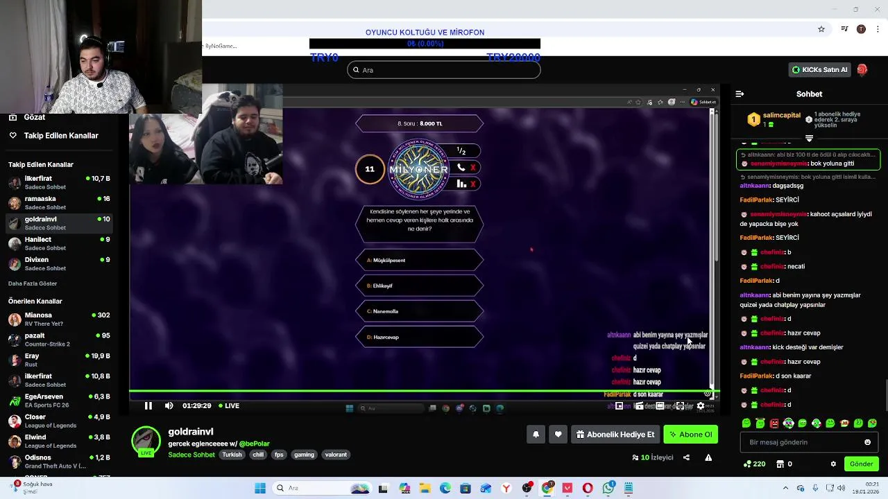Viewport: 888px width, 499px height.
Task: Open WhatsApp from the taskbar
Action: [x=608, y=488]
